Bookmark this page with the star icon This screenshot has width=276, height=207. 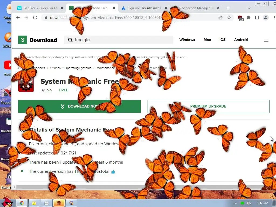[229, 18]
